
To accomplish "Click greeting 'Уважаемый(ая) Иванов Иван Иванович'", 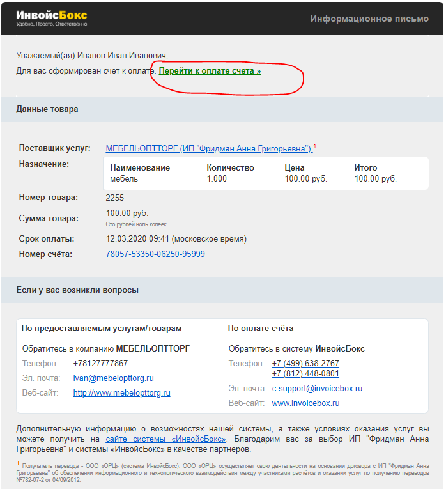I will click(92, 56).
